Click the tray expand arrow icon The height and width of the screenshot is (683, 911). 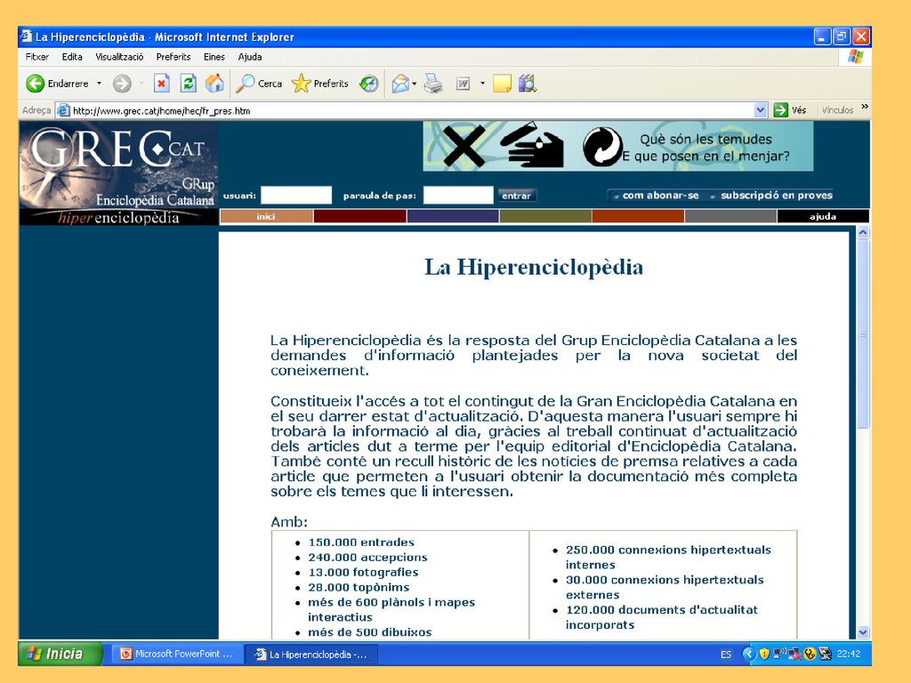749,654
